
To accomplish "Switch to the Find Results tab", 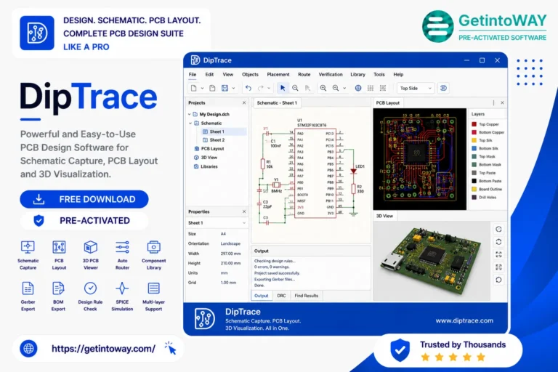I will pyautogui.click(x=307, y=296).
